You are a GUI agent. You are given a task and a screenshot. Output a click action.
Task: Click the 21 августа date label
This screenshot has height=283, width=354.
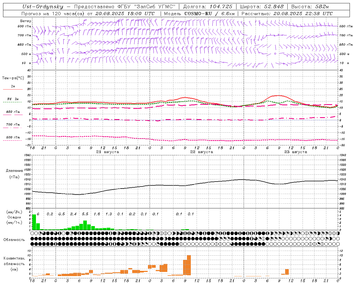(108, 152)
